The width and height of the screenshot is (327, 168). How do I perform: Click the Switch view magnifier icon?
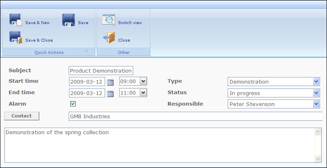[x=109, y=20]
